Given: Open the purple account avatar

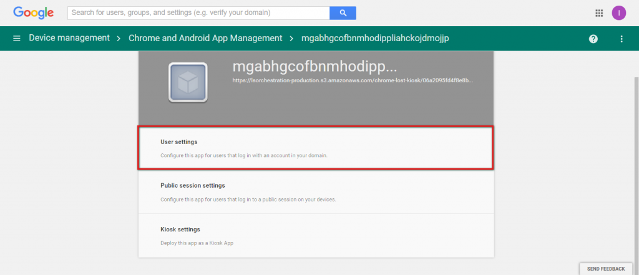Looking at the screenshot, I should pyautogui.click(x=618, y=13).
